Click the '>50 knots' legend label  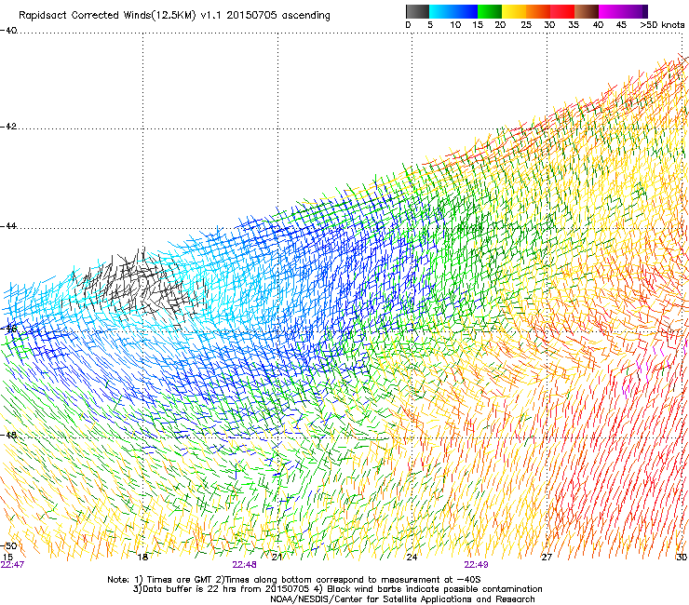point(662,25)
